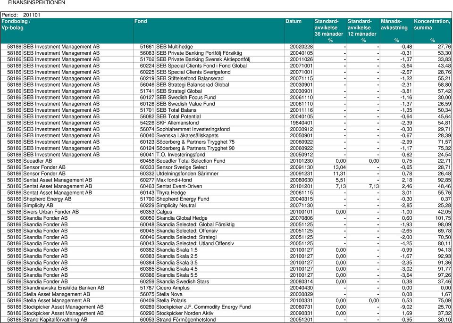Select SEB Swedish Focus Fund
The width and height of the screenshot is (453, 323).
(x=186, y=98)
